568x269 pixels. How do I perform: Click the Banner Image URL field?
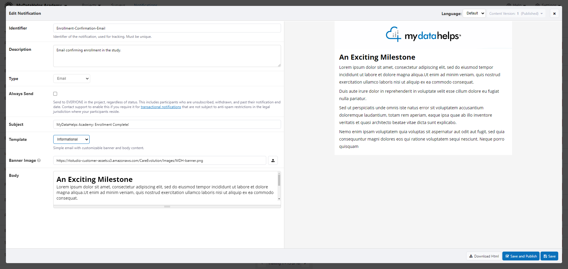point(160,161)
